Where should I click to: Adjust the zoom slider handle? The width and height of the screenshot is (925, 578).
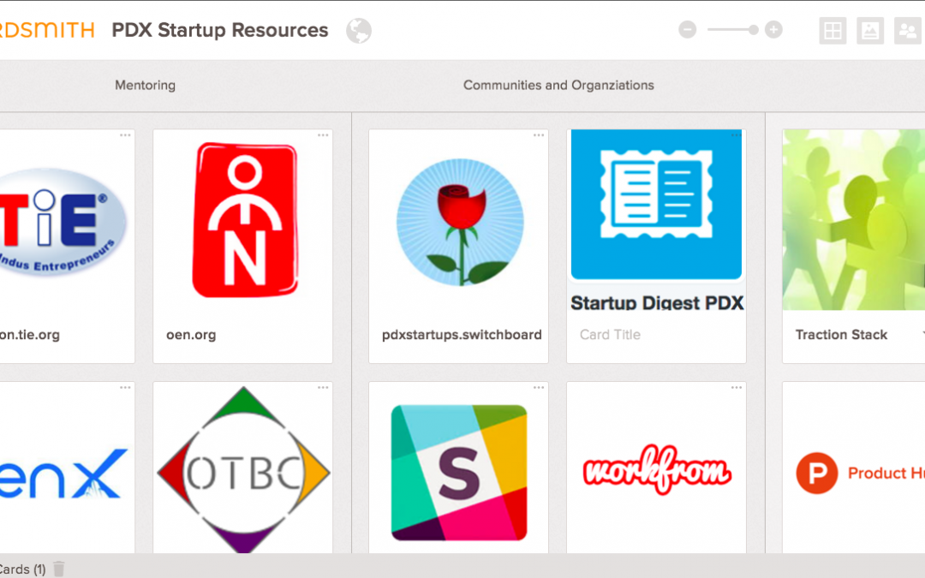pyautogui.click(x=754, y=29)
